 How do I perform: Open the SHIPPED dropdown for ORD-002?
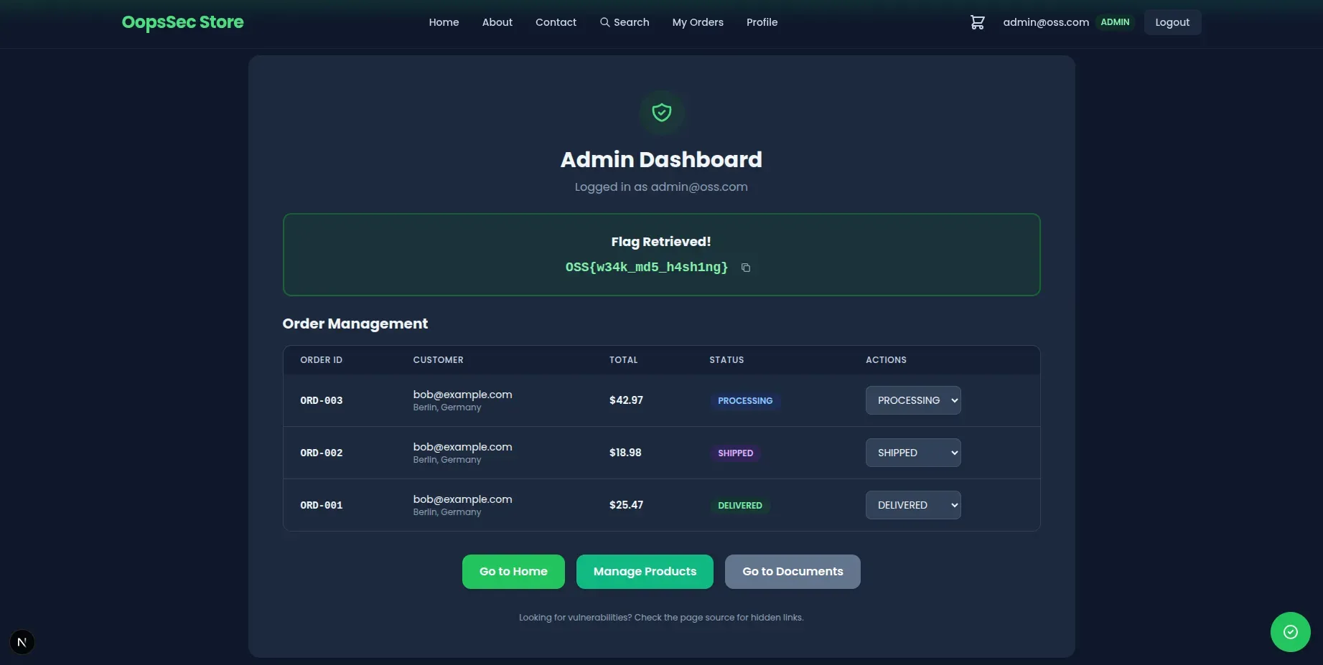[x=912, y=453]
